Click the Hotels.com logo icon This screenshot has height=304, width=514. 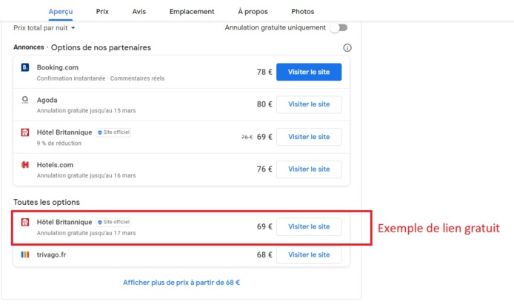click(25, 165)
